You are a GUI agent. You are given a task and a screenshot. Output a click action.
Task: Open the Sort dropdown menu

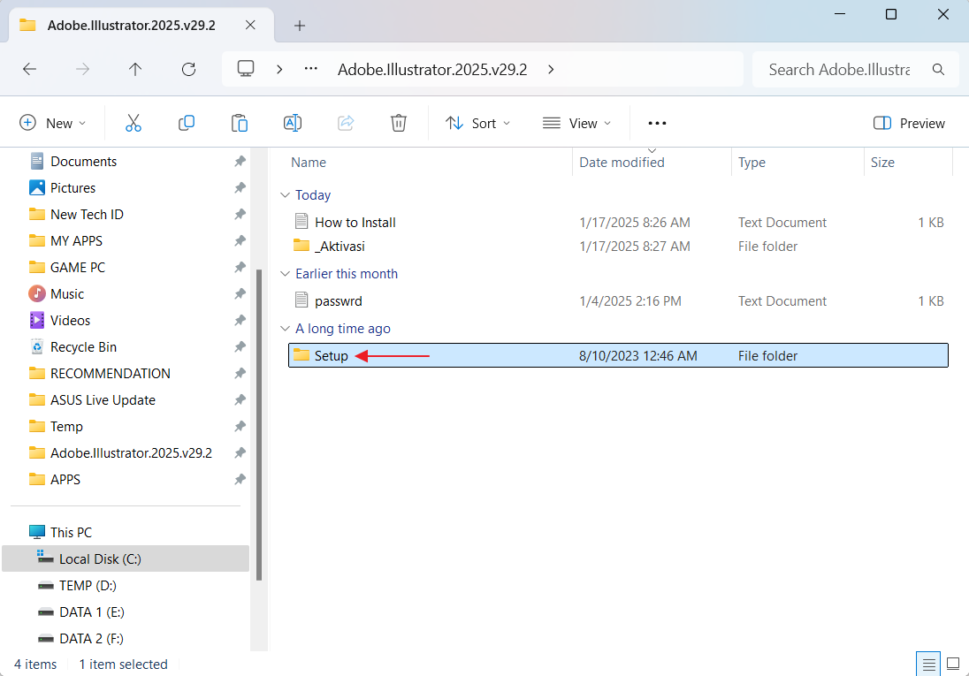pyautogui.click(x=478, y=123)
